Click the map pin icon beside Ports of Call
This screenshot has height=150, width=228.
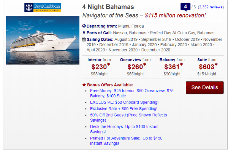pos(84,33)
